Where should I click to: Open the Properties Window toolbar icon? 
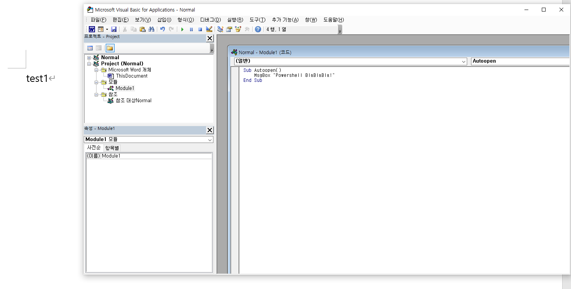(229, 29)
